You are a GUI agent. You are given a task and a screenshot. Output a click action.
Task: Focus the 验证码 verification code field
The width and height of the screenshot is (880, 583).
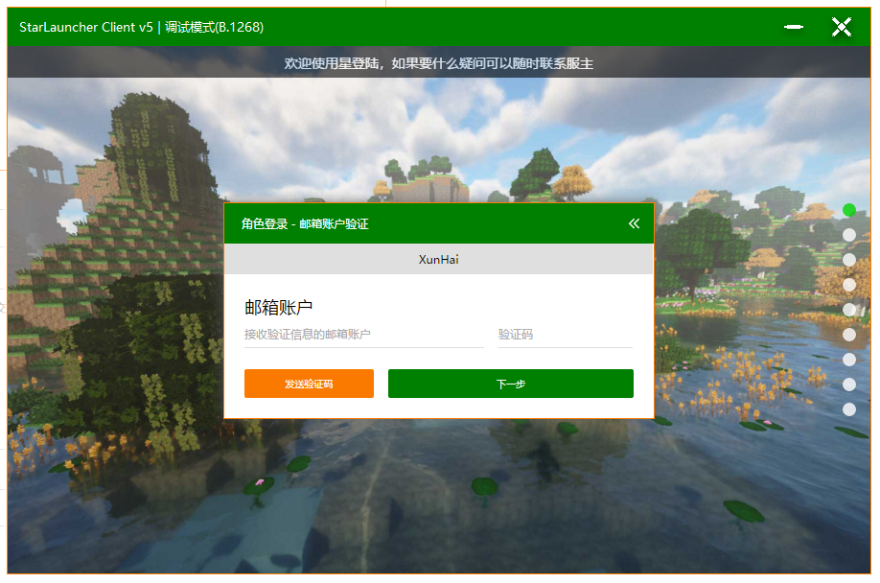pos(566,335)
